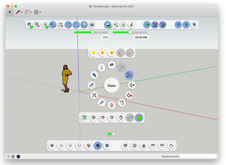The height and width of the screenshot is (165, 226).
Task: Click the blue axis cube icon
Action: (x=121, y=117)
